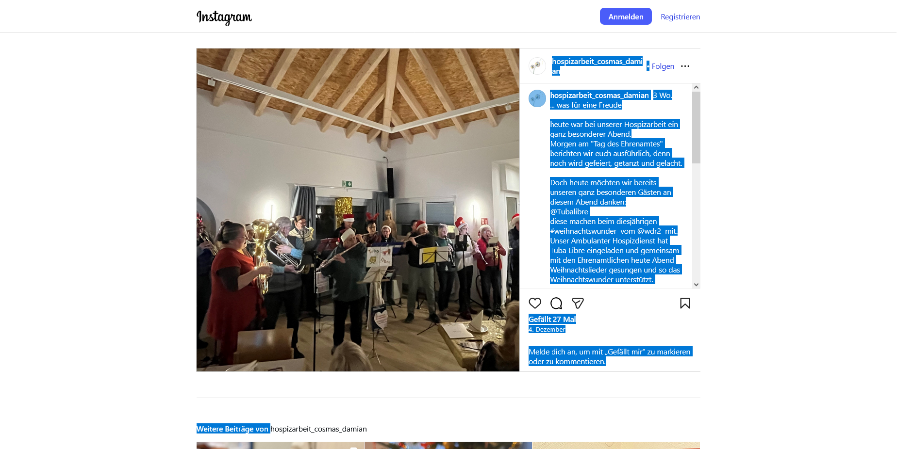The image size is (897, 449).
Task: Like the post with the heart icon
Action: (535, 304)
